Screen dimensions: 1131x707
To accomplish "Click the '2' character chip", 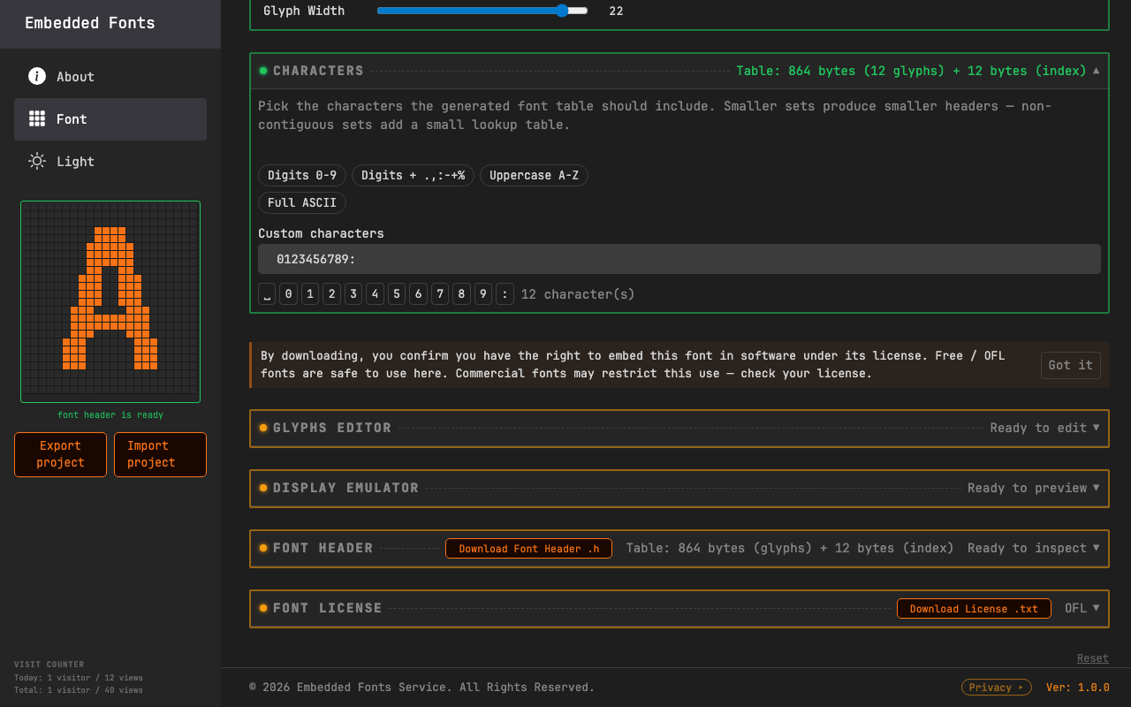I will click(x=331, y=294).
